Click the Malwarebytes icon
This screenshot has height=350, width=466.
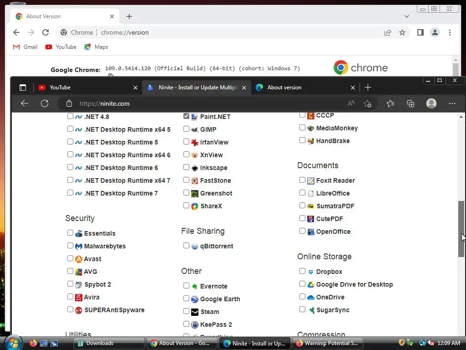coord(78,246)
